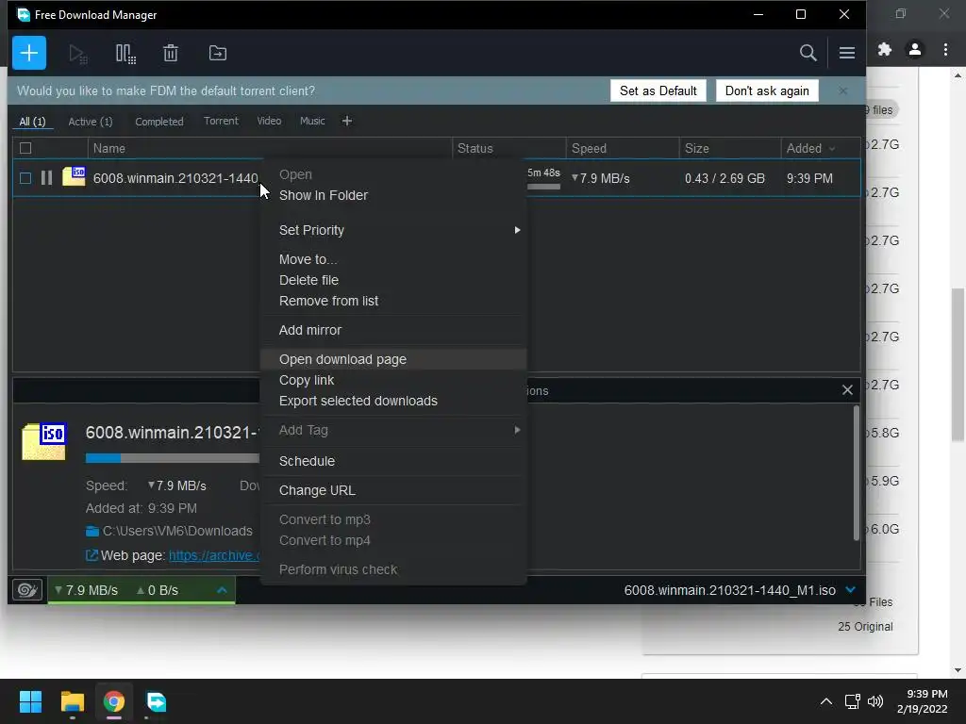
Task: Click the taskbar clock 9:39 PM
Action: coord(926,695)
